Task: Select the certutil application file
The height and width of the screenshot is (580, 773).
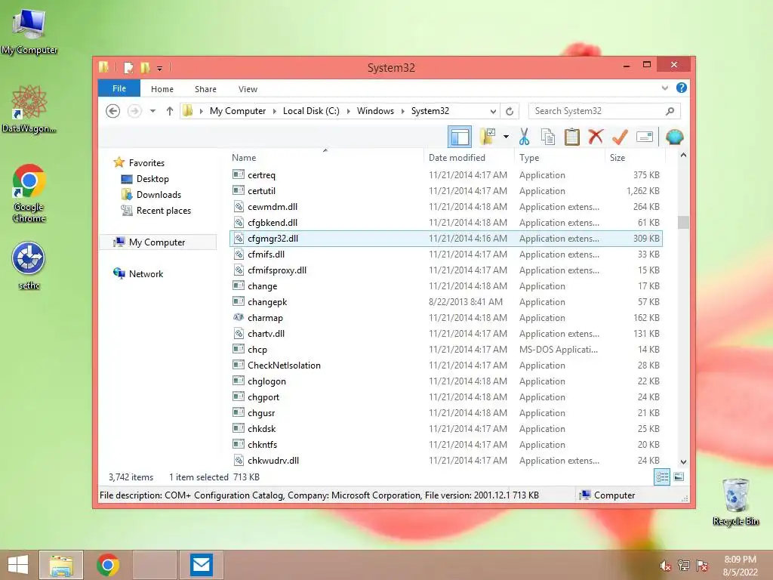Action: click(x=446, y=191)
